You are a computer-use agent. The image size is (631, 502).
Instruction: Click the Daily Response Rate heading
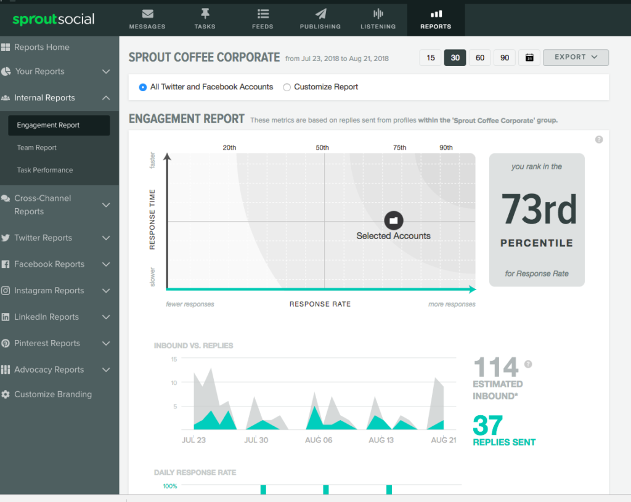click(195, 472)
